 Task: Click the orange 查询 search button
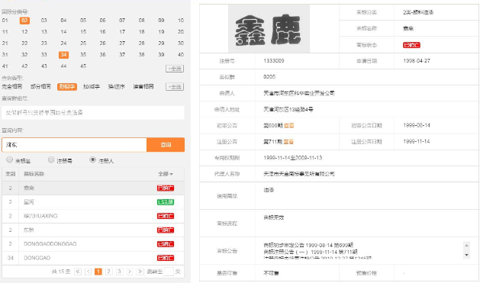point(166,145)
